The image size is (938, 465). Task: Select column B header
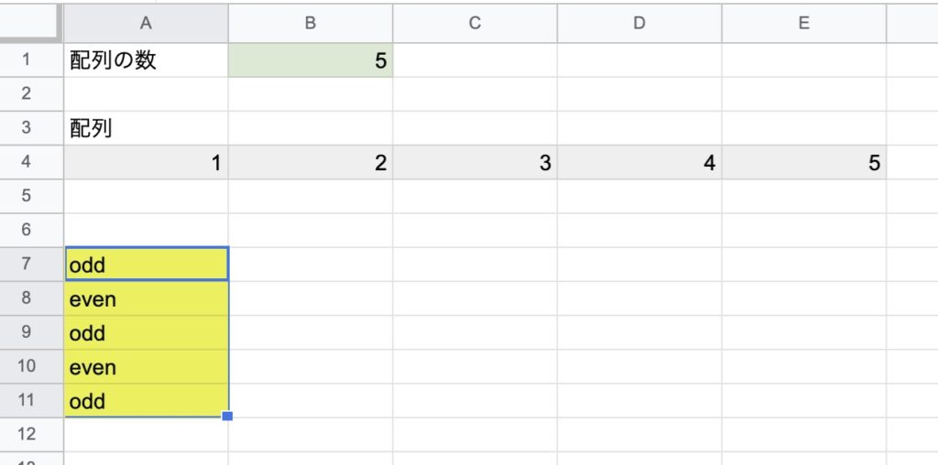pos(311,23)
